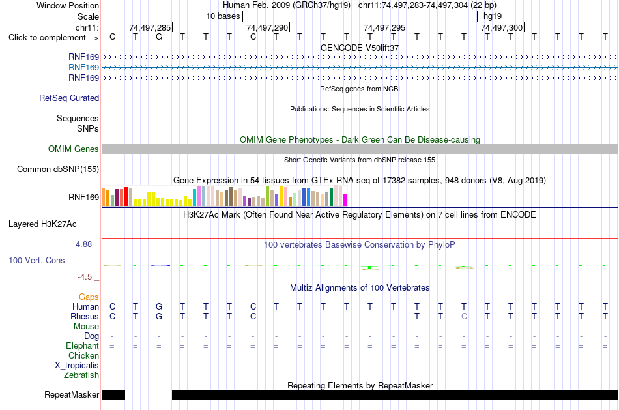Image resolution: width=619 pixels, height=410 pixels.
Task: Click the 'Elephant' species label
Action: pos(83,345)
